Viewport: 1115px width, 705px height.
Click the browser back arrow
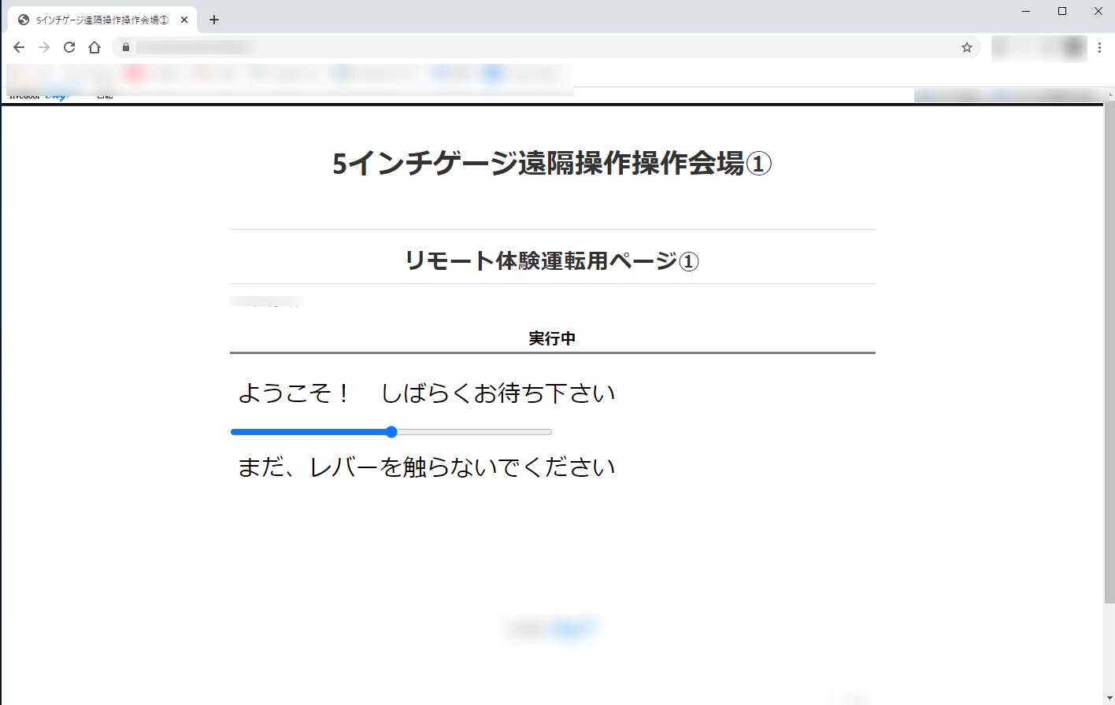(19, 47)
